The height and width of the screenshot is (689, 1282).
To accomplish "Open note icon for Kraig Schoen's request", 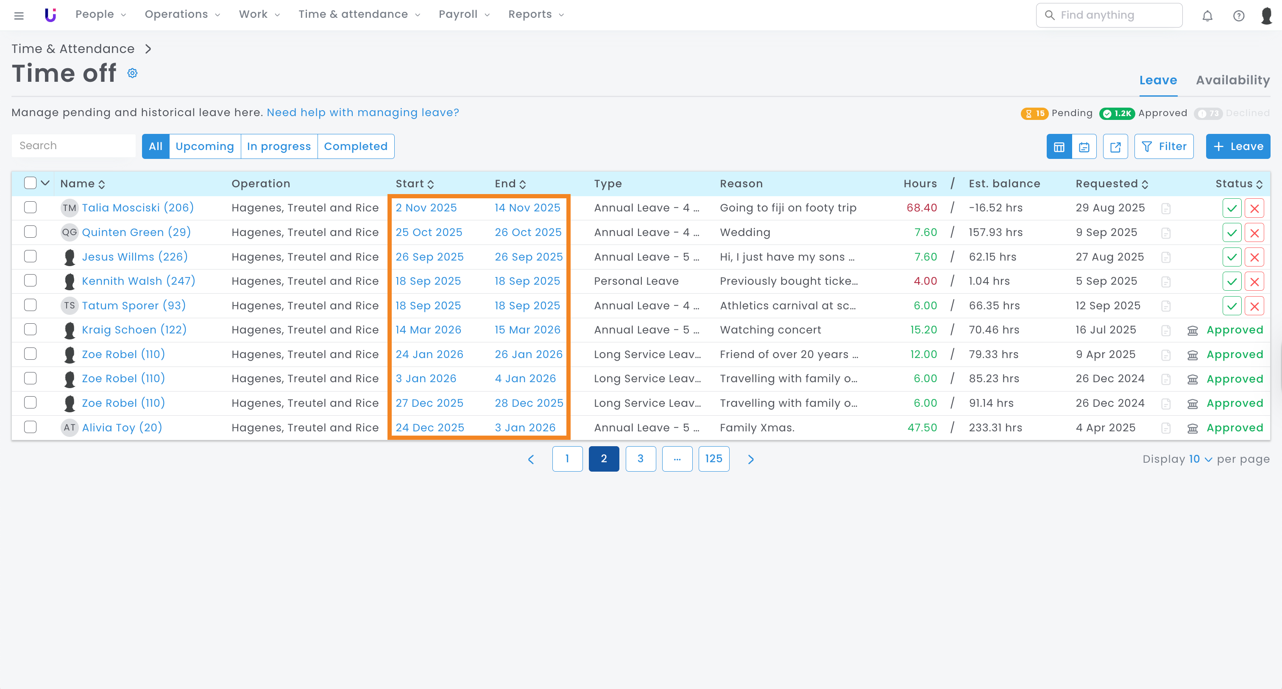I will pos(1165,331).
